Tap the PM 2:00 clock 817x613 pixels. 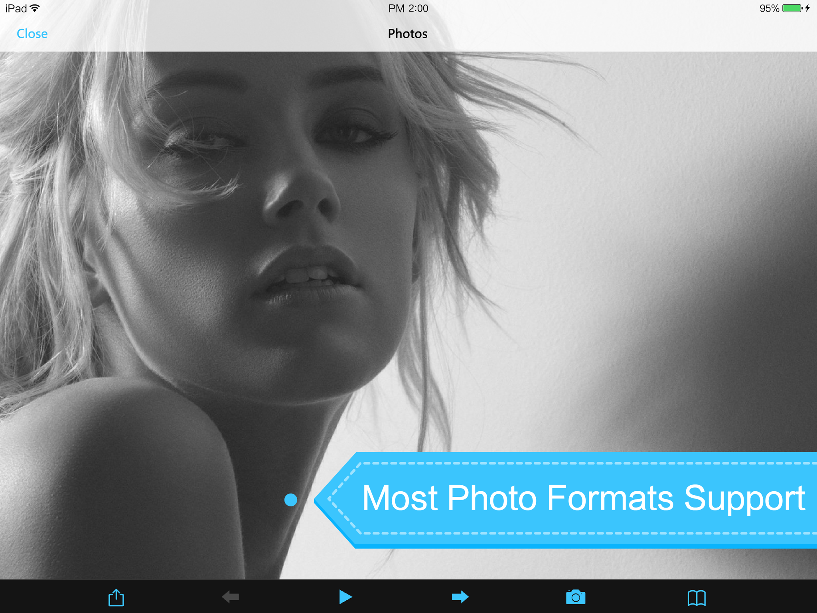click(x=408, y=8)
